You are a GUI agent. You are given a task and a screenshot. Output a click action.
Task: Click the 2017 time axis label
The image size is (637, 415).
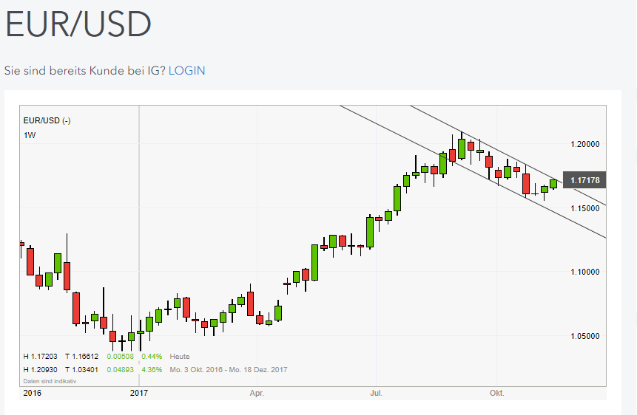[139, 393]
